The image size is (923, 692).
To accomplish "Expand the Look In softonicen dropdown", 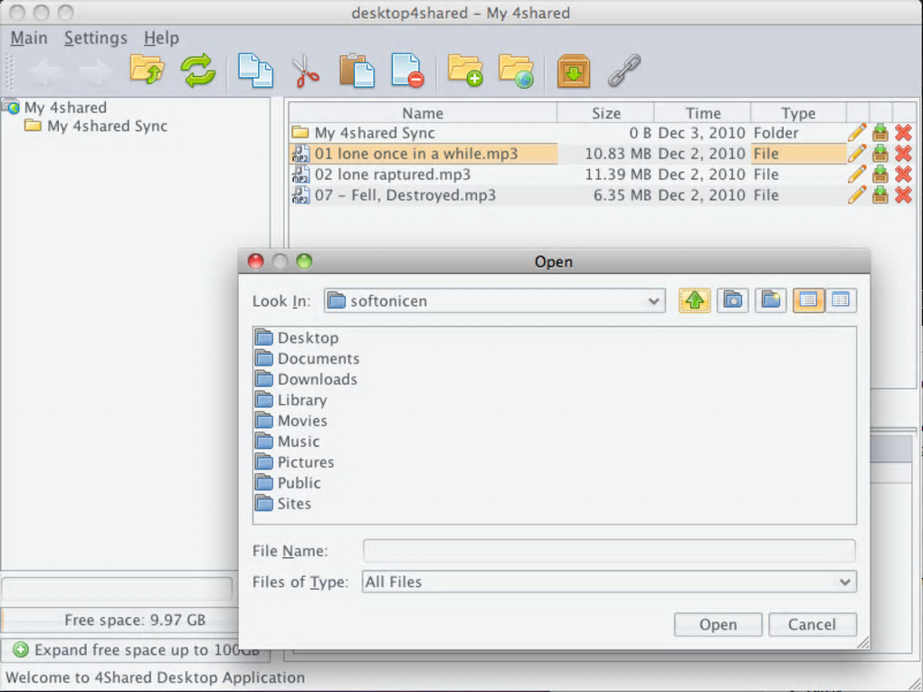I will (653, 301).
